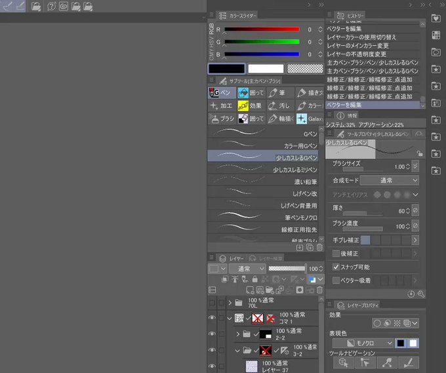Select the Galaxy subtool group
The width and height of the screenshot is (446, 373).
click(310, 119)
